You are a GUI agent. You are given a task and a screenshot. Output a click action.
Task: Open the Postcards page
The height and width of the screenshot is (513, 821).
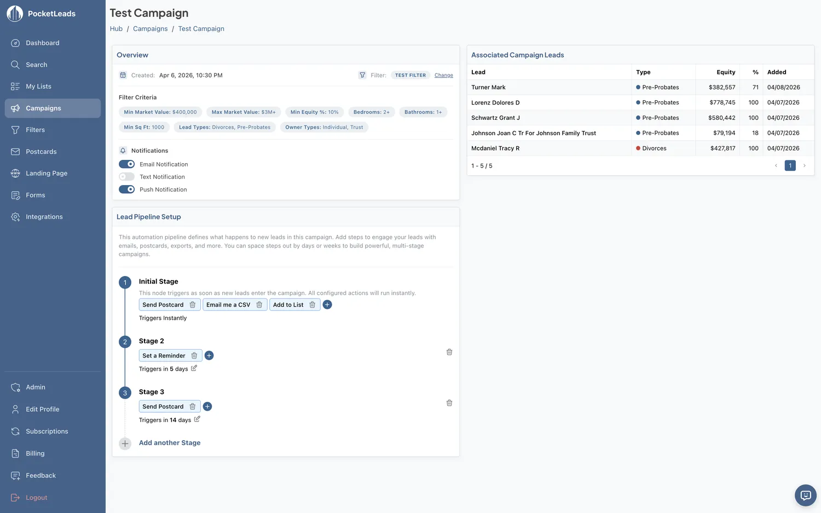[x=53, y=152]
